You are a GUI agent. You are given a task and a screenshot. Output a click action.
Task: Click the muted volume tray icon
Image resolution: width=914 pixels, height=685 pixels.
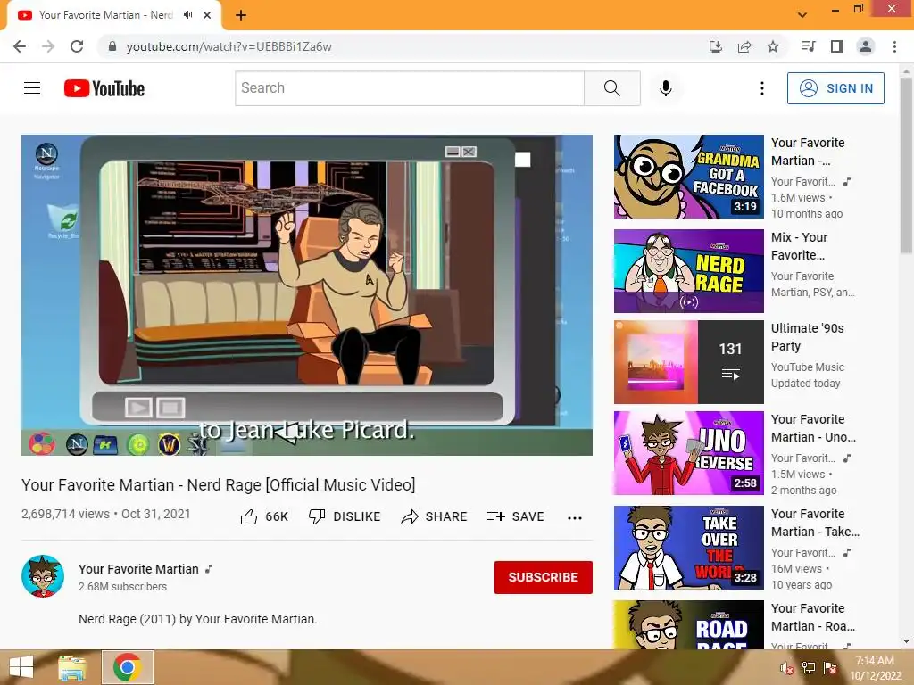coord(786,668)
